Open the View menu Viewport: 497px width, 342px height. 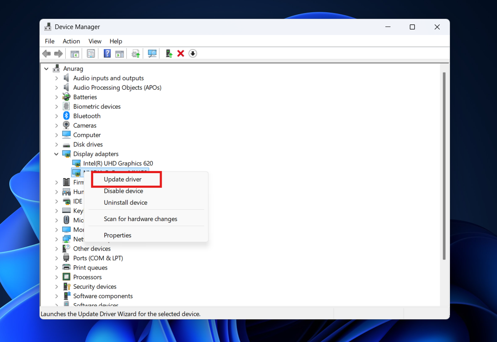click(95, 41)
